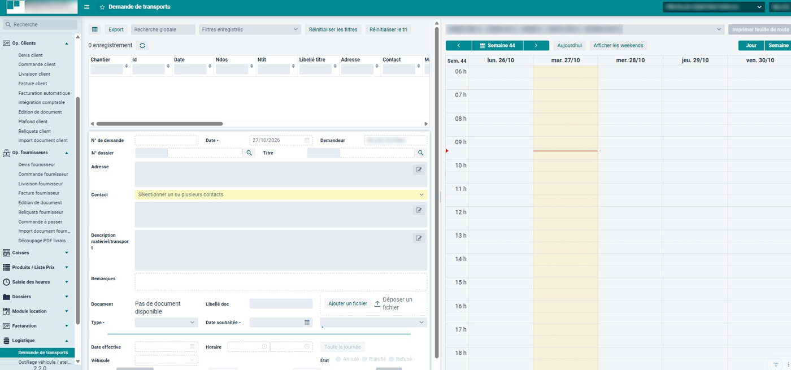Open the column chooser grid icon
The width and height of the screenshot is (791, 370).
[x=95, y=29]
